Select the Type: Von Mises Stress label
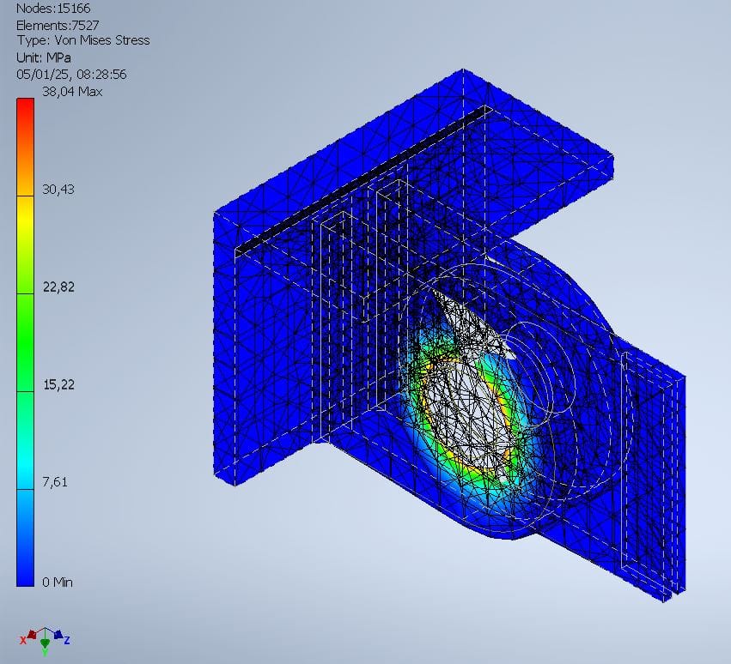 [x=82, y=41]
